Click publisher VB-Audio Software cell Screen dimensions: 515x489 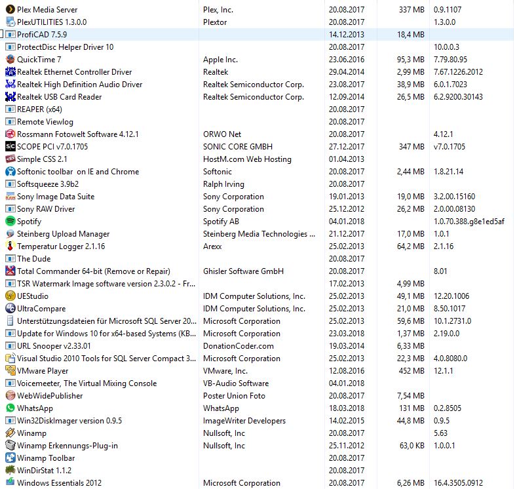pyautogui.click(x=236, y=383)
